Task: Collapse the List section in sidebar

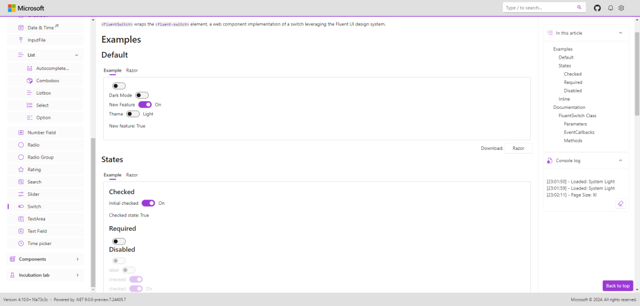Action: 76,55
